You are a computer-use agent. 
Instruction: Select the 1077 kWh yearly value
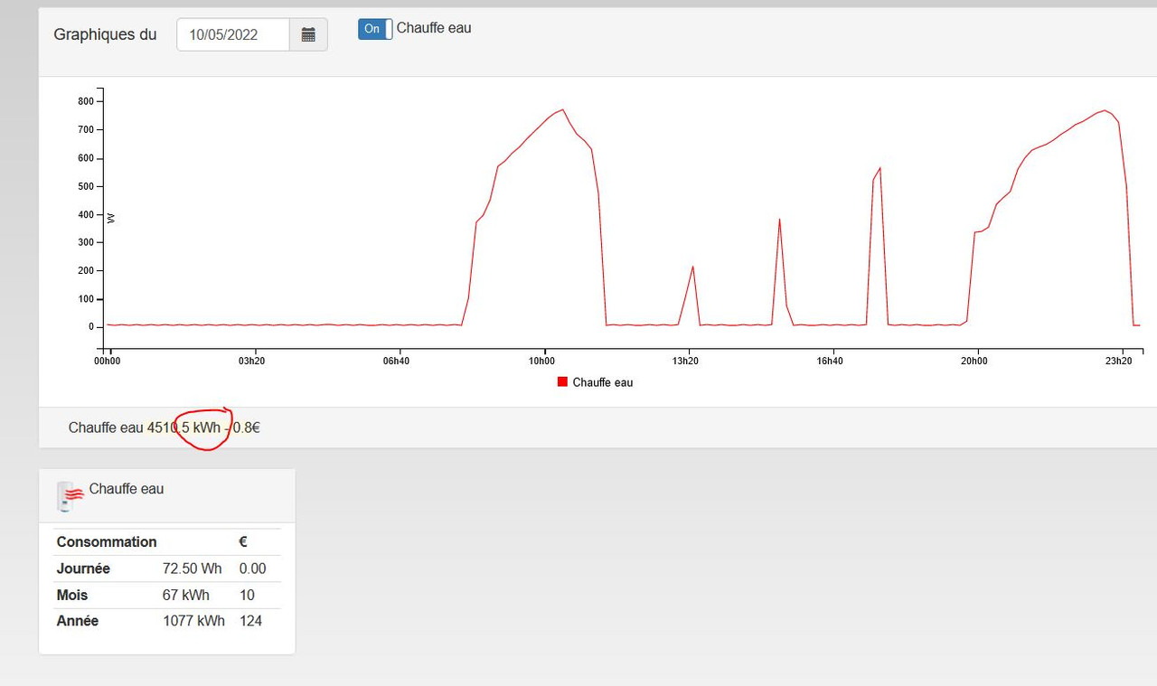click(x=193, y=621)
